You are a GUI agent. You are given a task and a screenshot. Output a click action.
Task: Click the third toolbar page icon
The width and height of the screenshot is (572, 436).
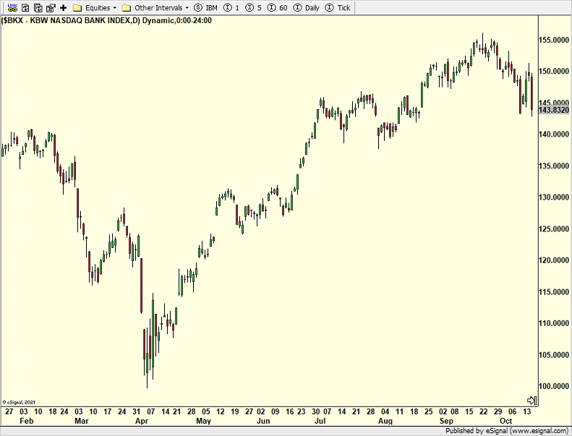pos(36,7)
